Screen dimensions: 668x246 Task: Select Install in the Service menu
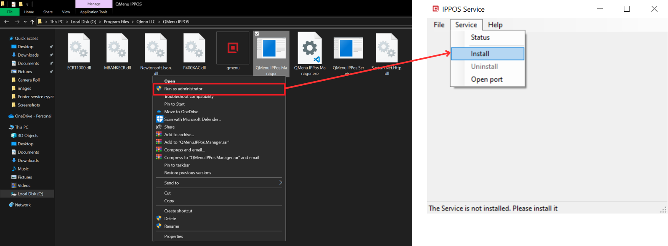click(480, 54)
